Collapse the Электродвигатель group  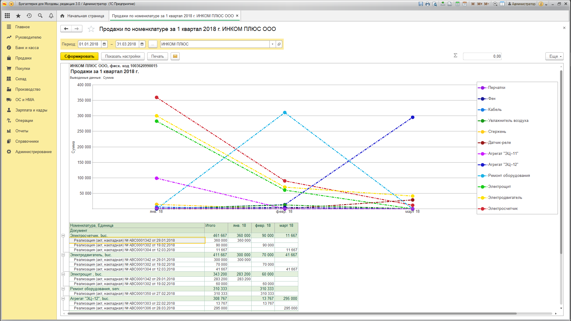(x=63, y=255)
